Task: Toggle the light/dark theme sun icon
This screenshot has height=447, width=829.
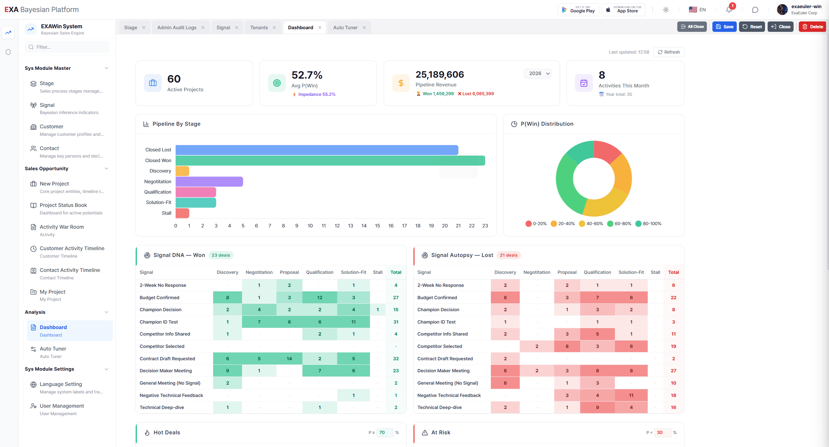Action: (666, 10)
